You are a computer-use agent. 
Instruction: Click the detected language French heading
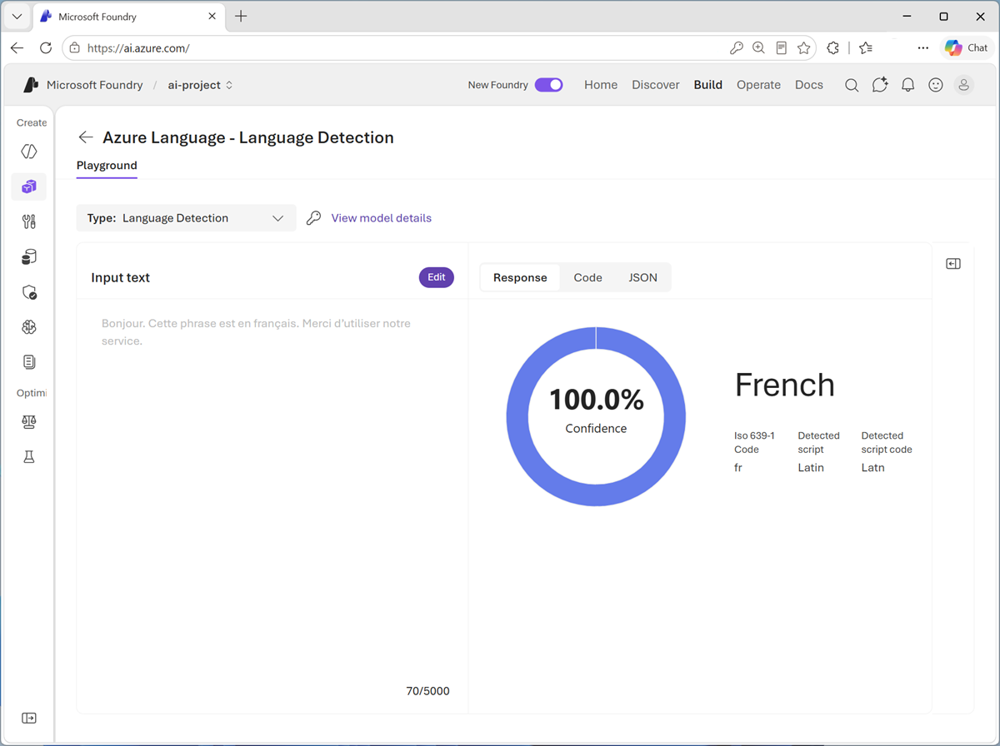(x=784, y=385)
